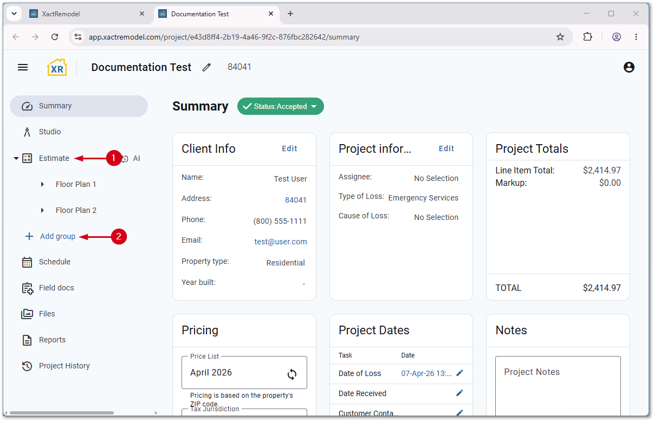
Task: Close the XactRemodel browser tab
Action: pyautogui.click(x=142, y=14)
